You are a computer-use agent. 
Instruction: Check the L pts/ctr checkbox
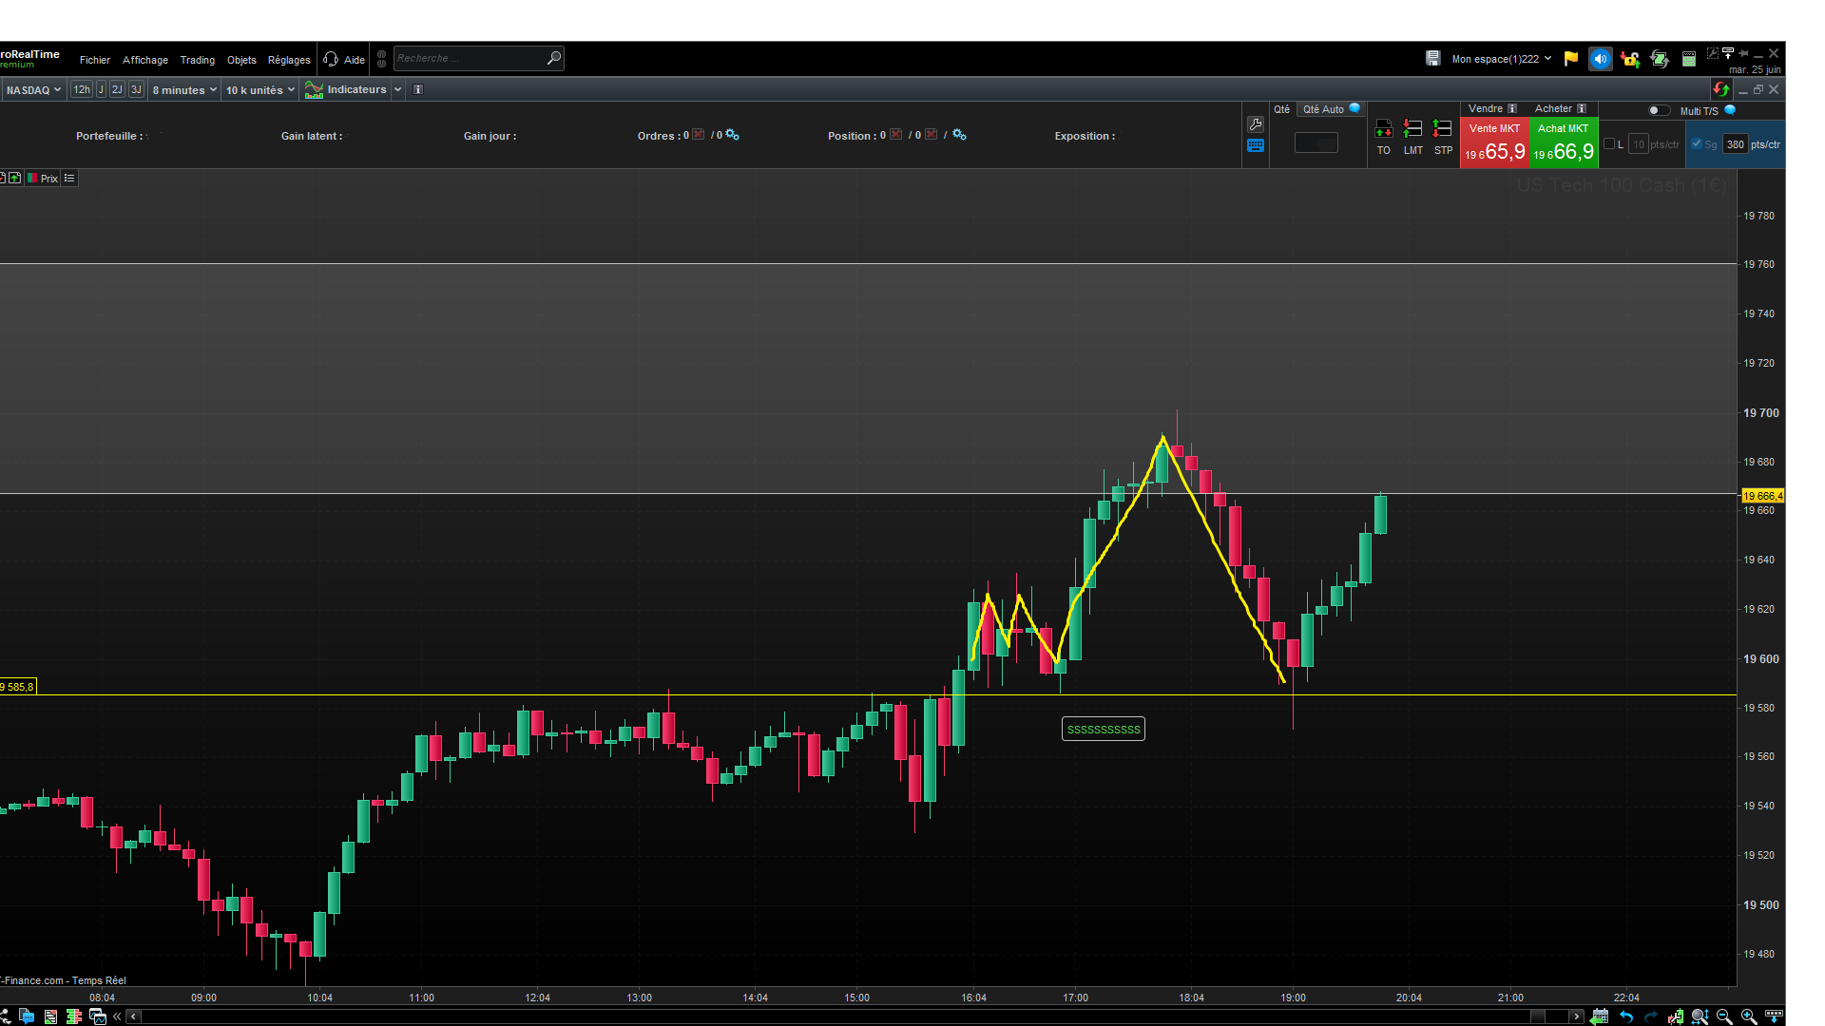[x=1609, y=144]
